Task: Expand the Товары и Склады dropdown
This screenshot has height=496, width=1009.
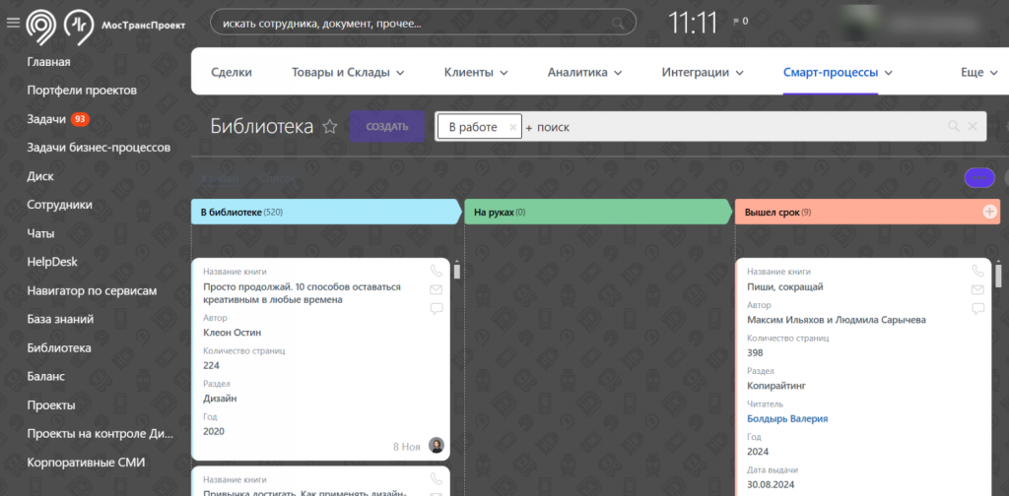Action: pos(349,72)
